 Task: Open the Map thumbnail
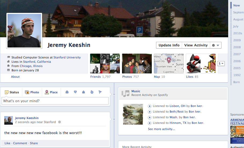coord(169,64)
